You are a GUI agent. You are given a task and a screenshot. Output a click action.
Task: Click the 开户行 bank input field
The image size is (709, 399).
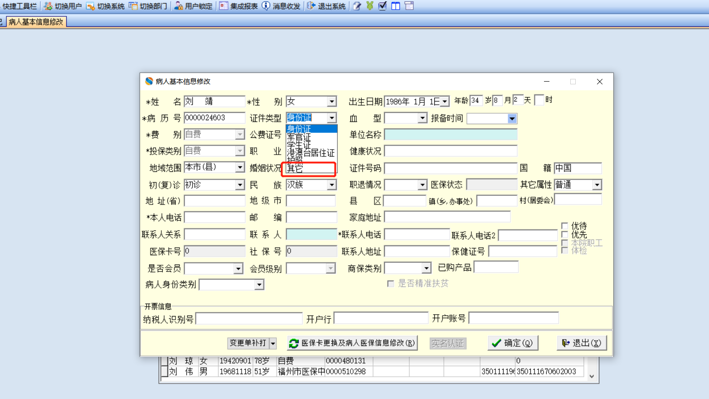[x=381, y=318]
